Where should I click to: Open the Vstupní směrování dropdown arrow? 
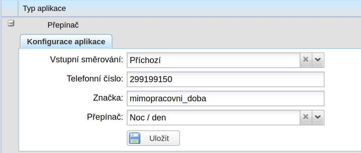tap(318, 60)
